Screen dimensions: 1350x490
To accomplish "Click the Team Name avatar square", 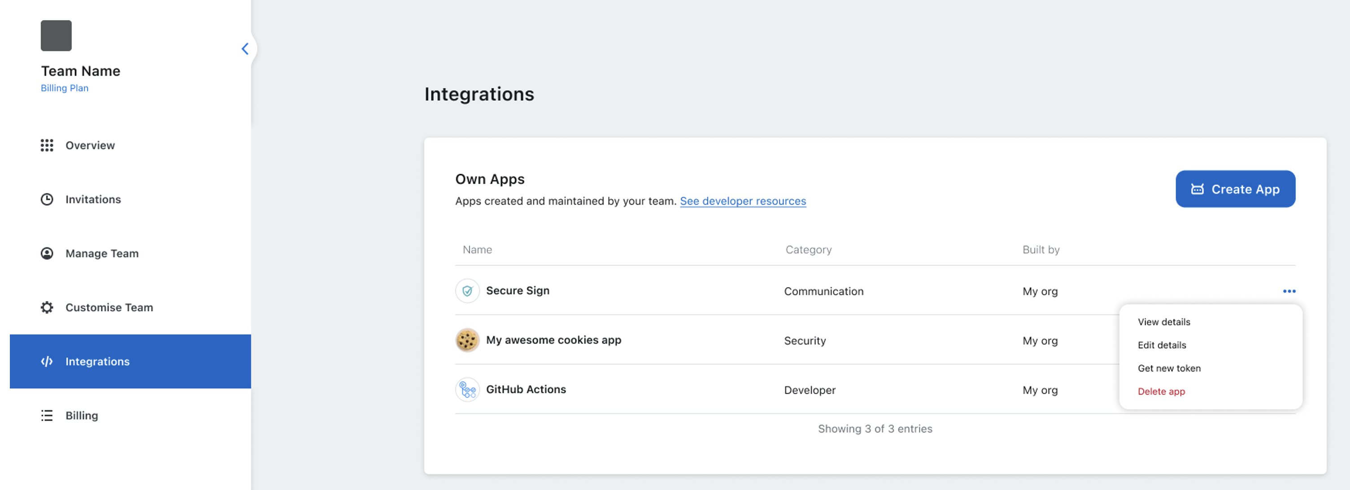I will click(56, 35).
